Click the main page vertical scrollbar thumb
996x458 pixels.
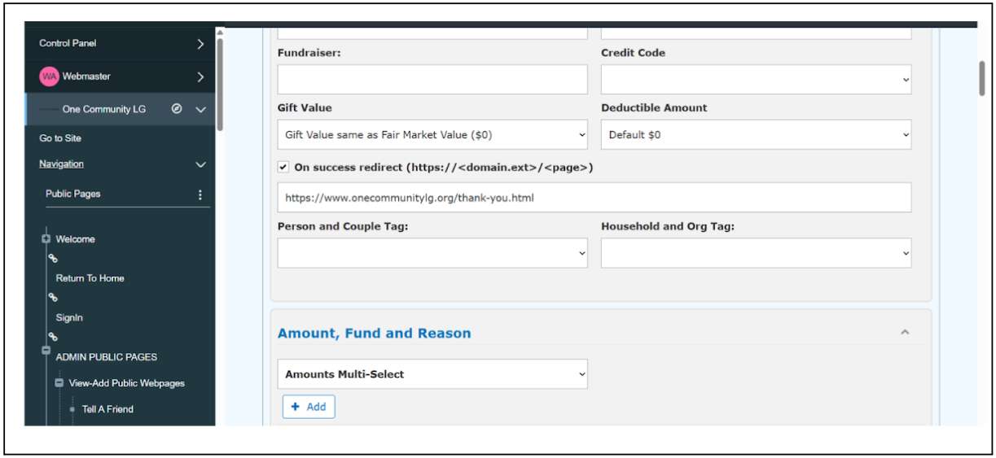983,79
